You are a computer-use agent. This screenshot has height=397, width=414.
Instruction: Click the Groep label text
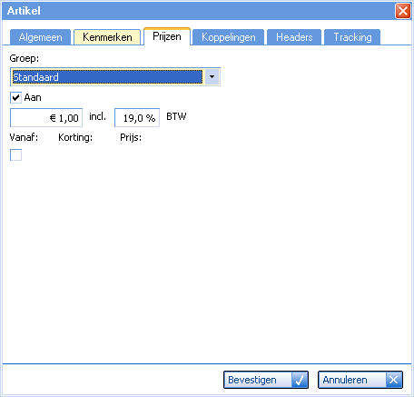(x=25, y=58)
